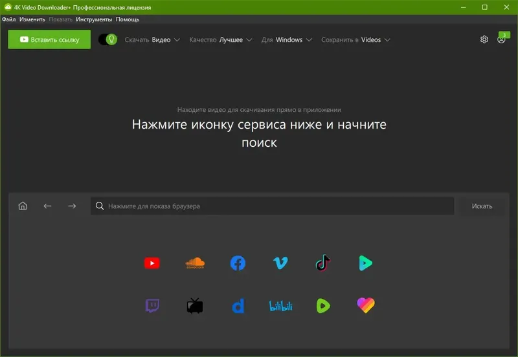Open the Vimeo service icon
This screenshot has height=357, width=518.
(x=280, y=263)
